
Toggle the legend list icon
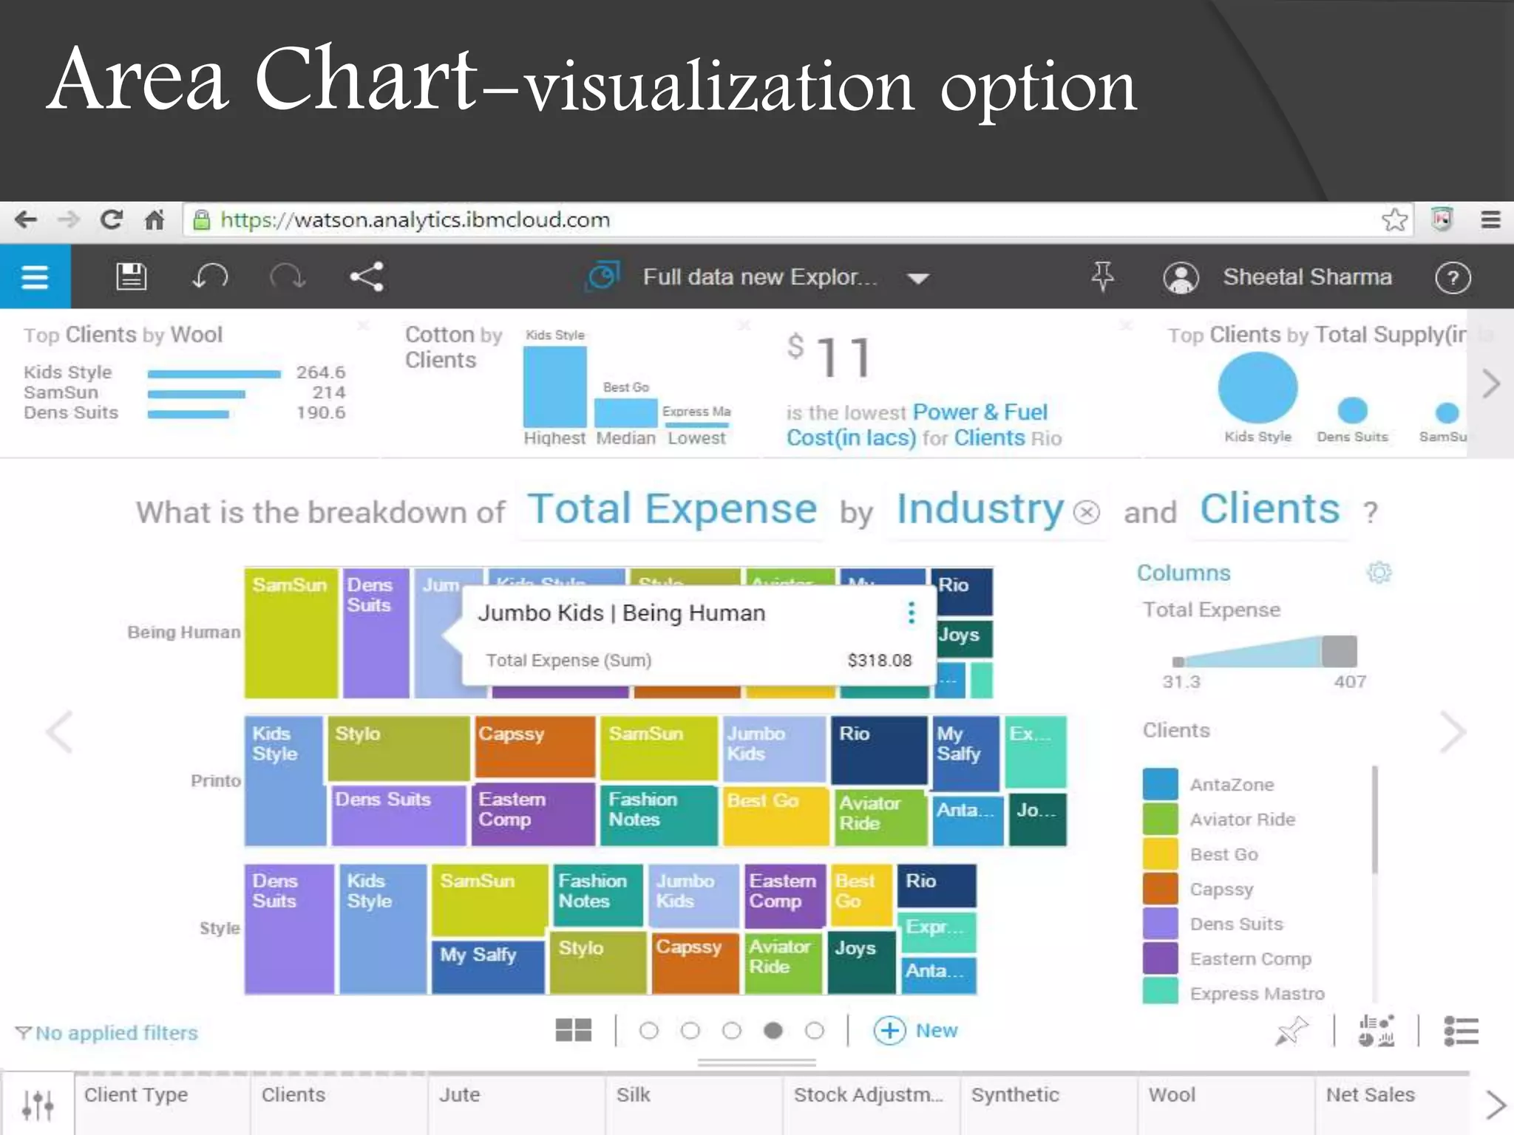tap(1461, 1031)
